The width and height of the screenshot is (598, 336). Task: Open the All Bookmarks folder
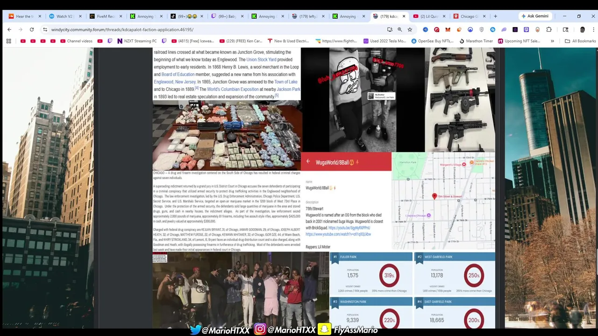pyautogui.click(x=580, y=41)
